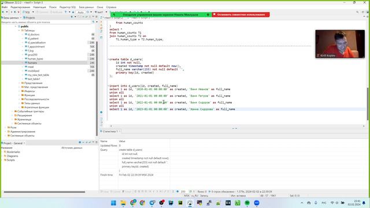Click the Rollback toolbar button
This screenshot has height=208, width=370.
tap(56, 12)
